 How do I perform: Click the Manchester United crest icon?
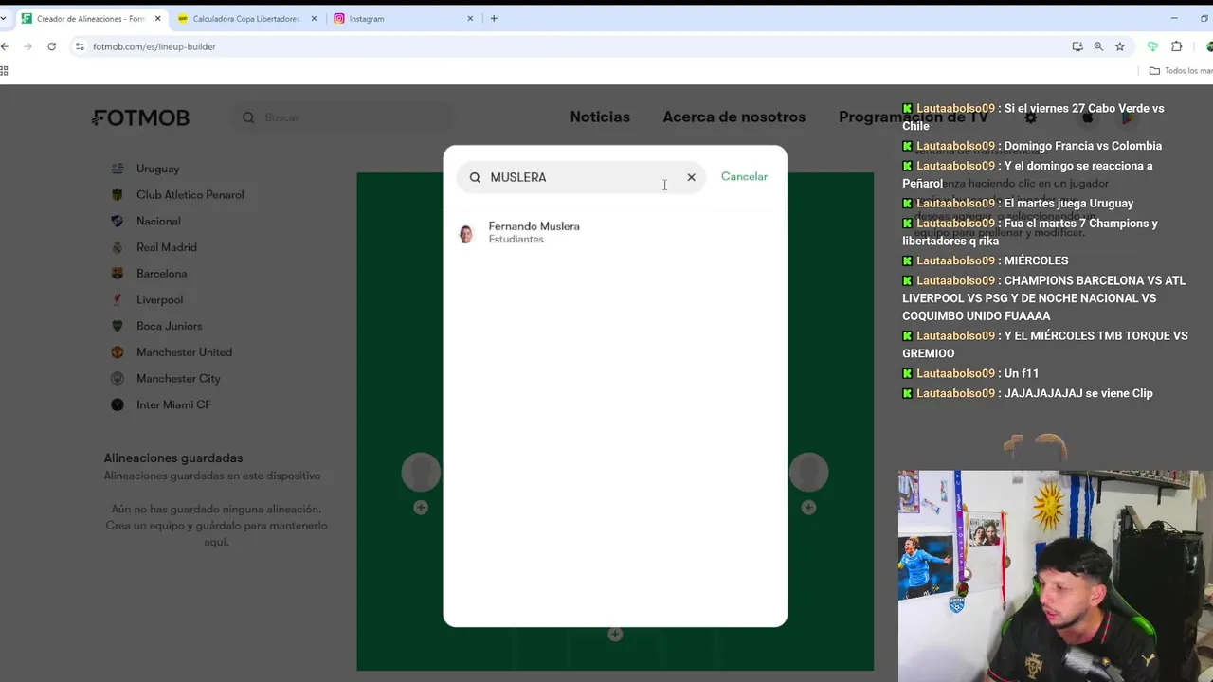point(118,352)
